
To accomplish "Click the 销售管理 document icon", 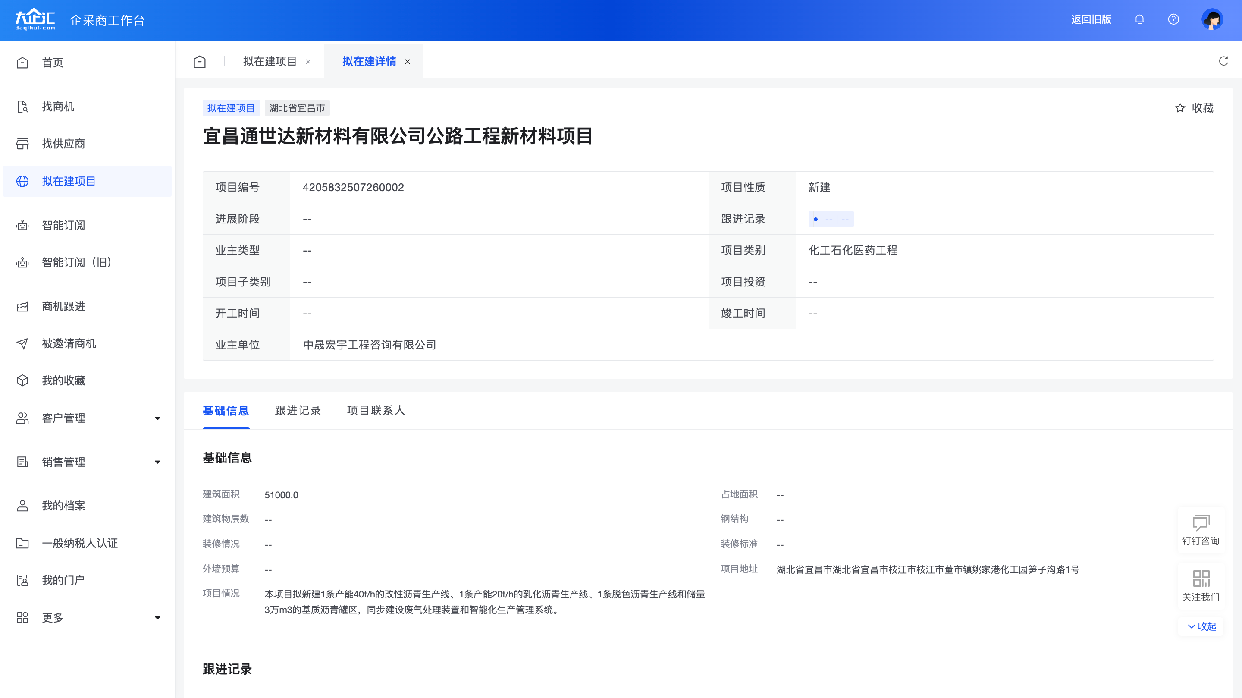I will tap(22, 462).
